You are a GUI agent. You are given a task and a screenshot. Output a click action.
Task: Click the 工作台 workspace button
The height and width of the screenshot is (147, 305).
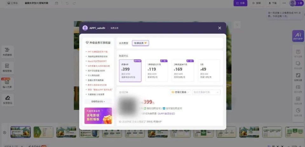pos(12,3)
